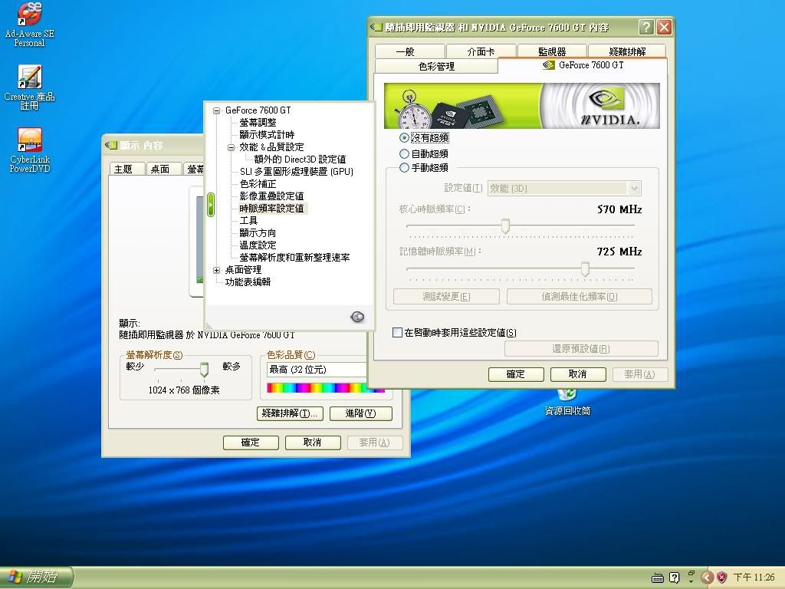Click 取消 in the NVIDIA dialog
The height and width of the screenshot is (589, 785).
[x=577, y=374]
